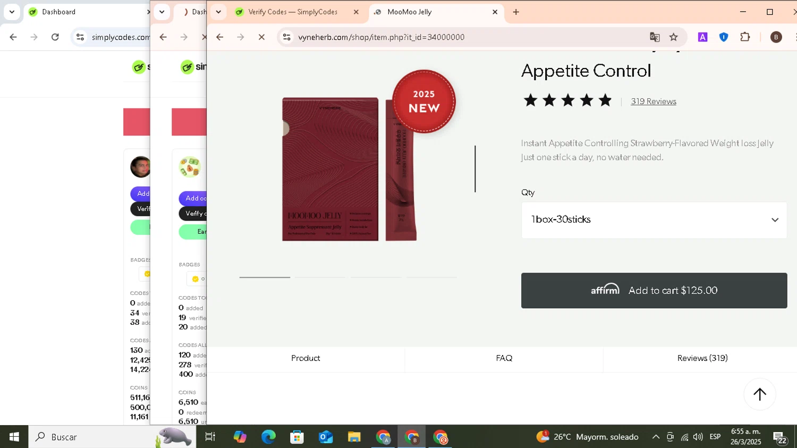Click the forward arrow in vyneherb window

(241, 37)
